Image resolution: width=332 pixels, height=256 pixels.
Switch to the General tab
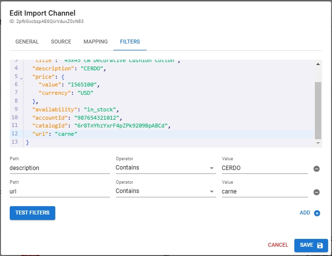[27, 42]
